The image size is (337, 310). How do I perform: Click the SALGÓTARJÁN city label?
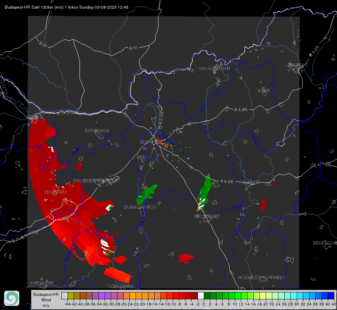pos(214,69)
